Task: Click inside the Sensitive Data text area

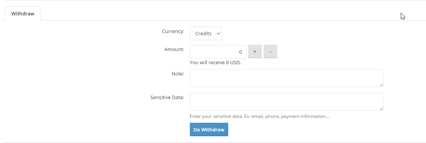Action: tap(286, 102)
